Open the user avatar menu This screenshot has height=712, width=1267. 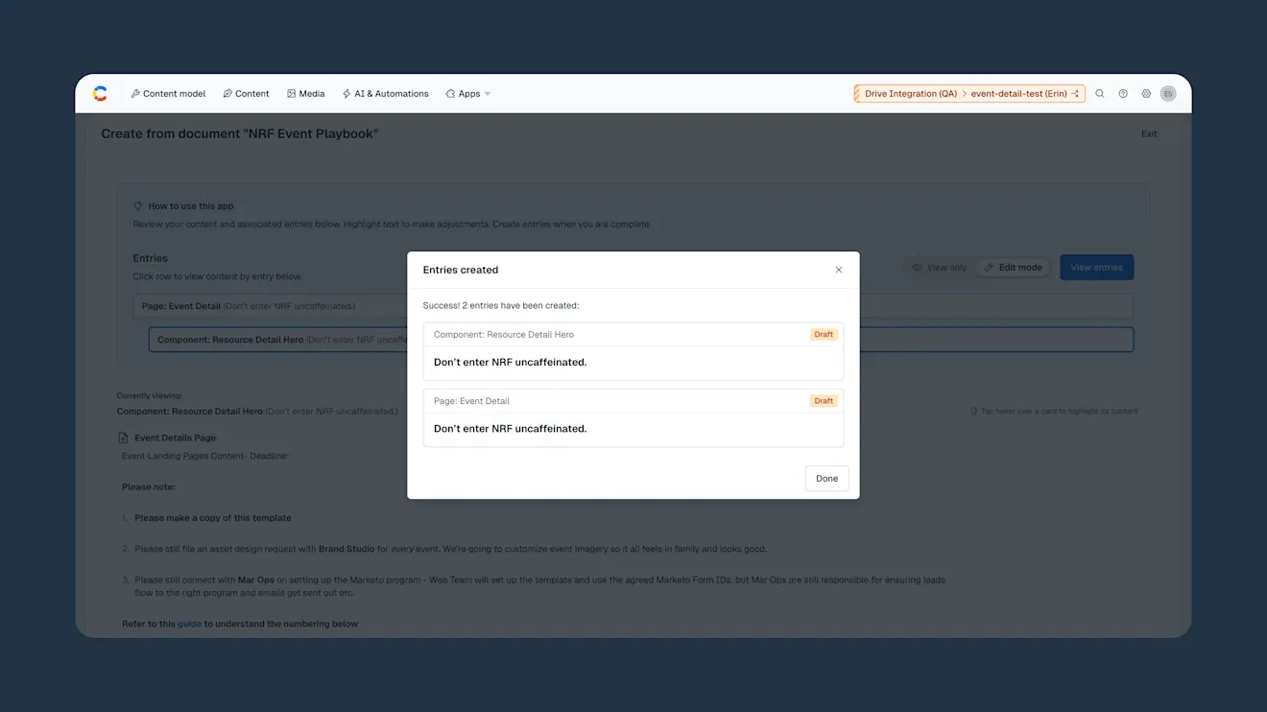(x=1168, y=94)
